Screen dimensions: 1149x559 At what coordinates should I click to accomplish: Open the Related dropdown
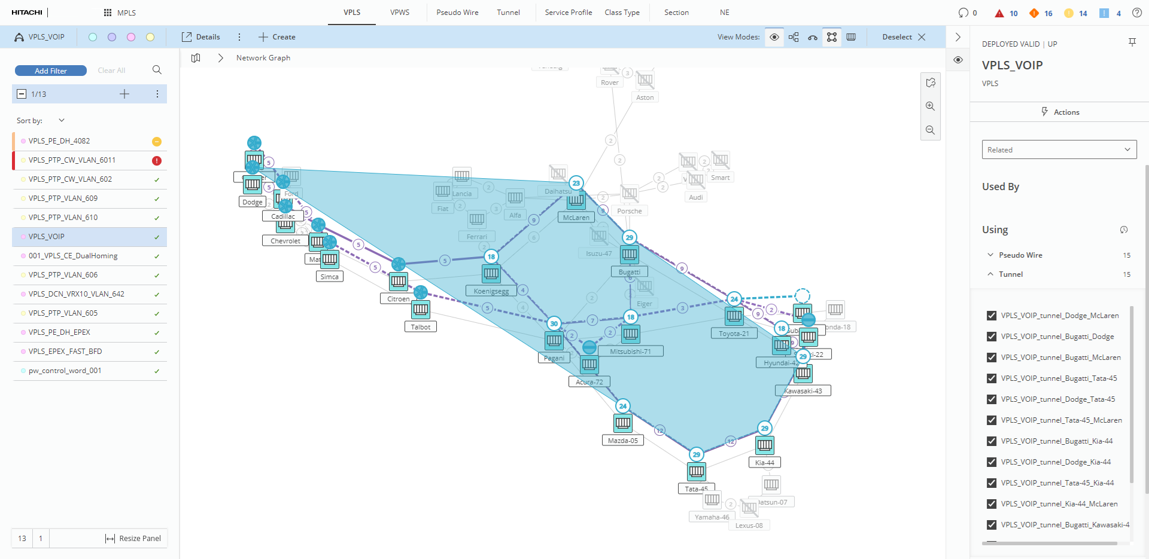point(1059,150)
